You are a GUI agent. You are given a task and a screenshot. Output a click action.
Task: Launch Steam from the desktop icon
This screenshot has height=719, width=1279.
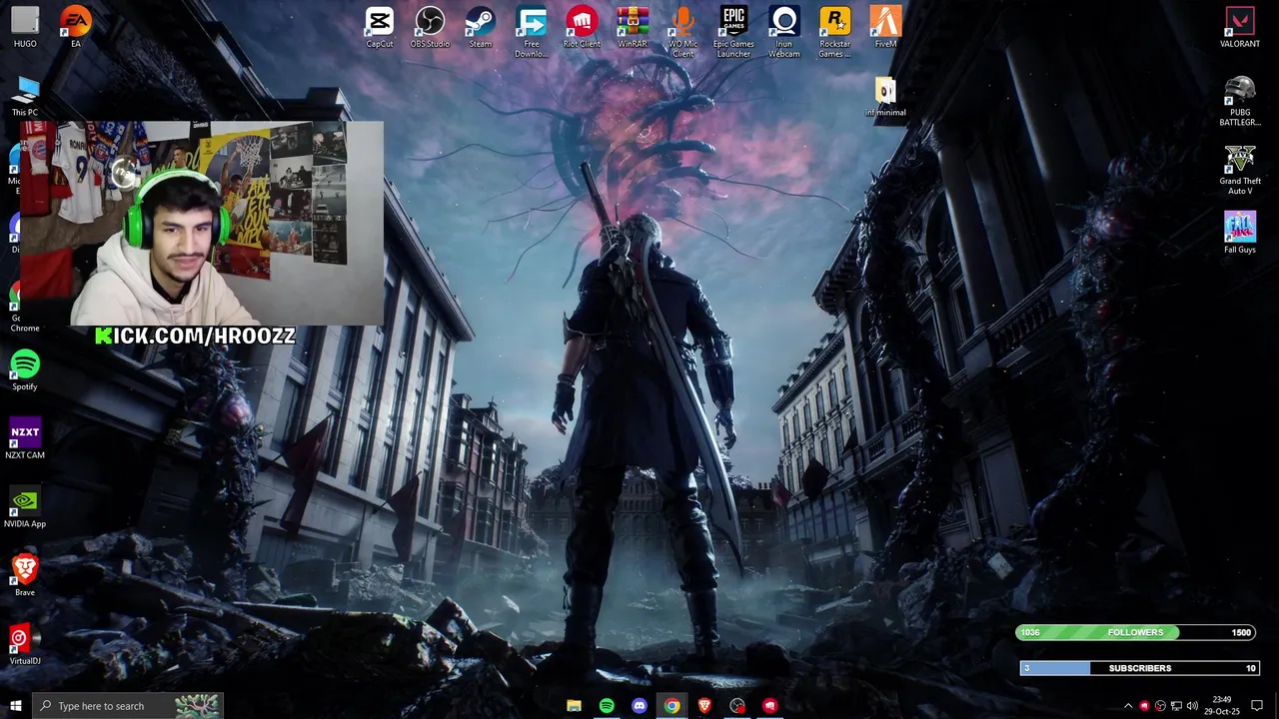click(481, 27)
